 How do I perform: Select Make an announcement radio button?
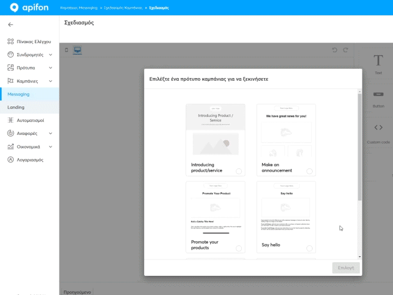click(x=309, y=171)
